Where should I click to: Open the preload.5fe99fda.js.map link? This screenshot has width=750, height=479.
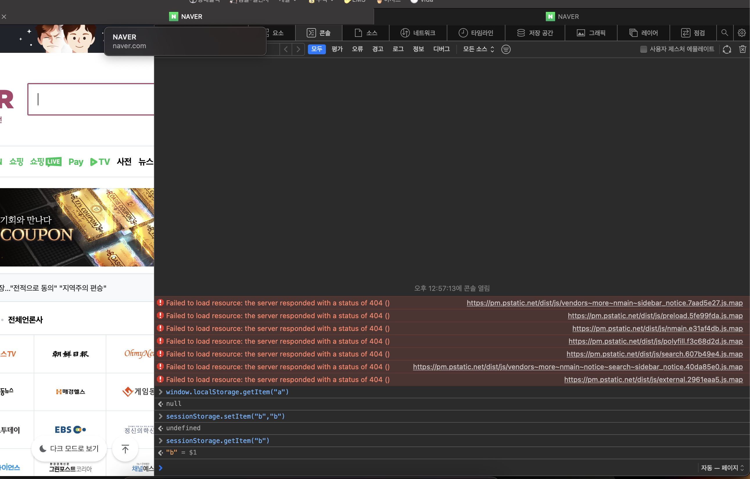[655, 316]
